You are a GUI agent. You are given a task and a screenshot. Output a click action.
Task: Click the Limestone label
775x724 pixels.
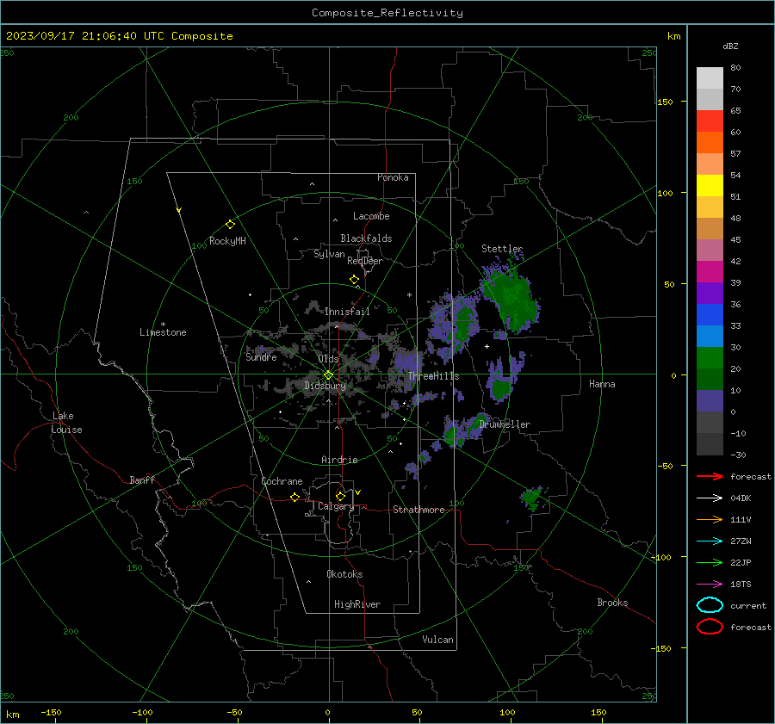163,332
